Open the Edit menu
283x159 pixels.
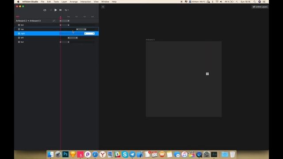click(49, 2)
